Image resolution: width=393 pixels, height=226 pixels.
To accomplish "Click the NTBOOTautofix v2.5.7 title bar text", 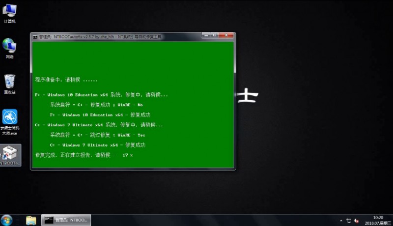I will coord(100,37).
